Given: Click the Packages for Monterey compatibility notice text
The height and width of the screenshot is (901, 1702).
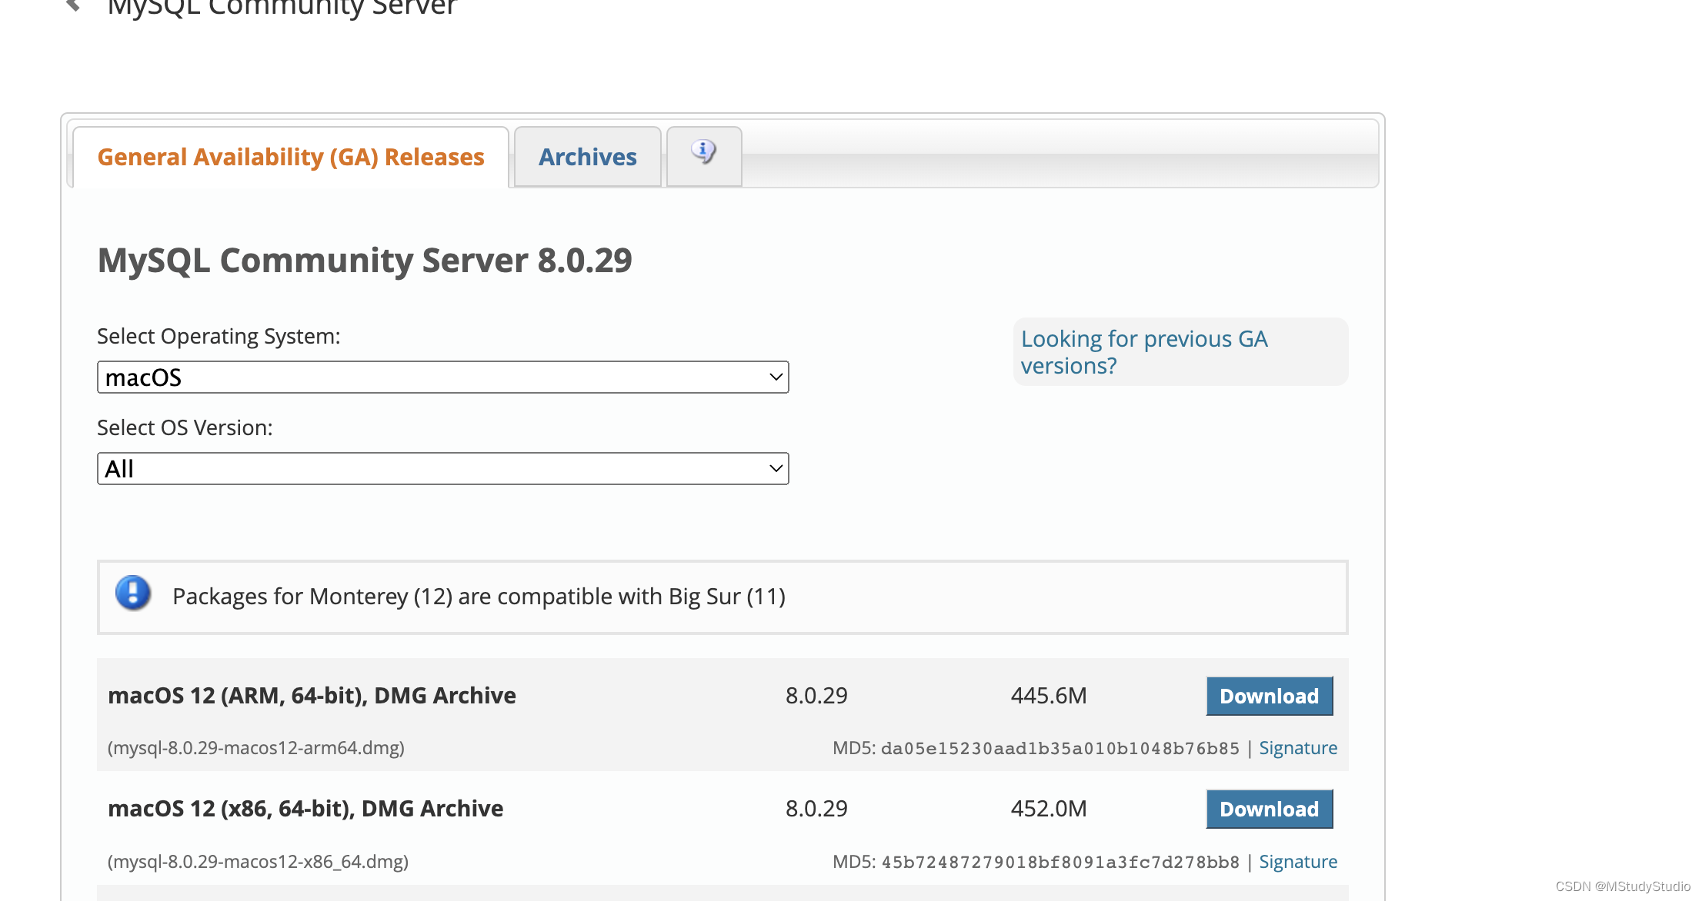Looking at the screenshot, I should click(x=479, y=597).
